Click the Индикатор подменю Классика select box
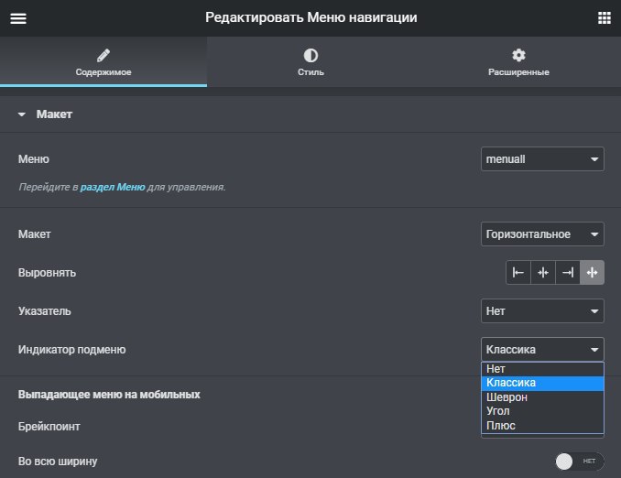Image resolution: width=621 pixels, height=478 pixels. pyautogui.click(x=542, y=349)
